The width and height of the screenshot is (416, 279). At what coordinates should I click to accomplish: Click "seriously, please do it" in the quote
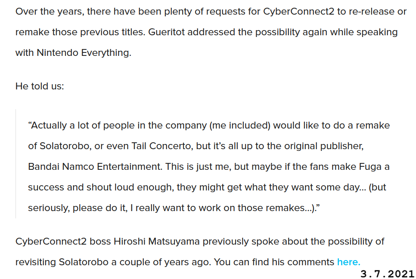click(x=78, y=208)
